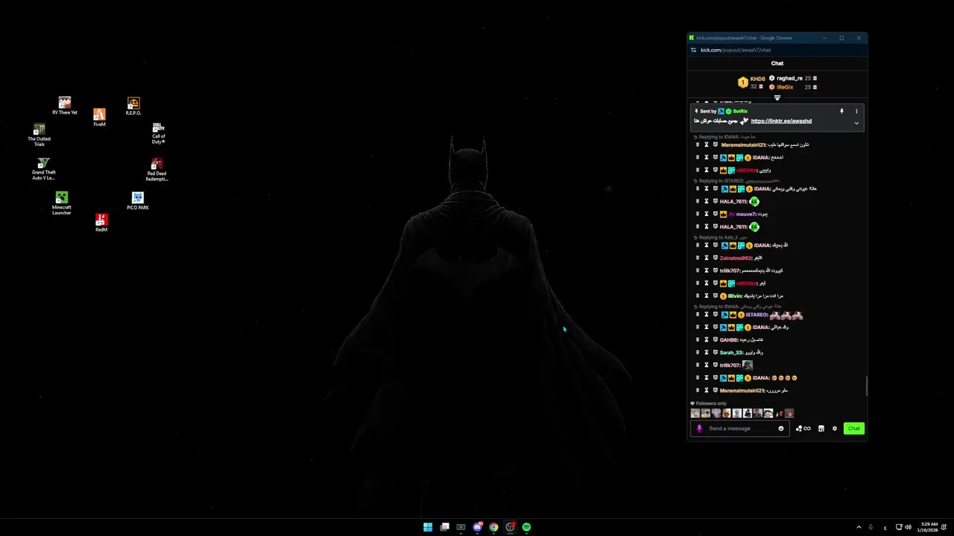Select the Minecraft Launcher desktop icon

(x=61, y=203)
